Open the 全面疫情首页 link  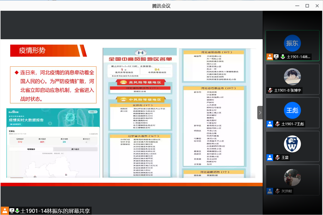tap(15, 124)
